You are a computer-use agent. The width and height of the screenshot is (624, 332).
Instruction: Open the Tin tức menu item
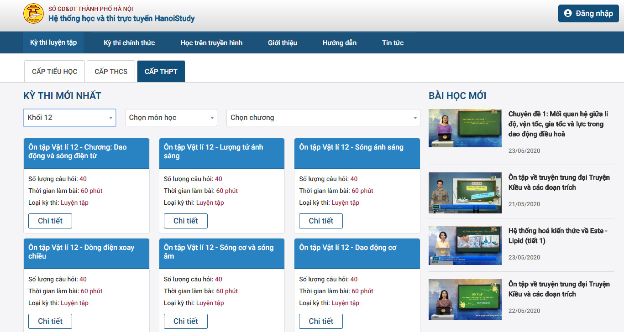click(x=393, y=43)
